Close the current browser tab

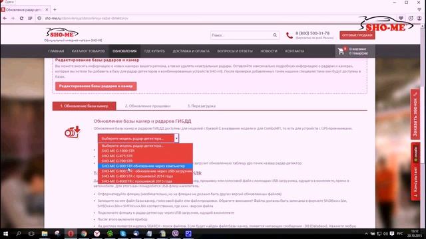tap(47, 9)
